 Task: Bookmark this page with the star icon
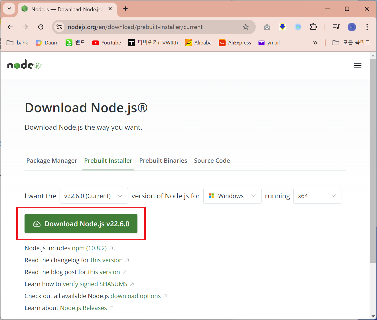(246, 27)
